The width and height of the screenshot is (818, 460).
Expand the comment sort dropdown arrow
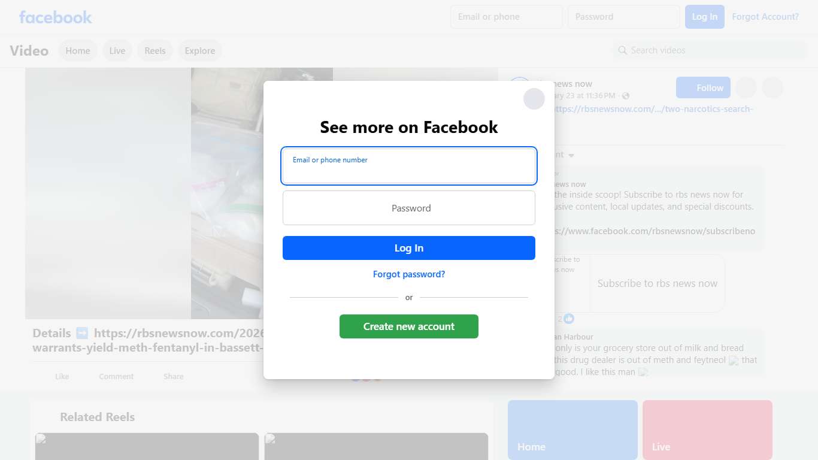(x=571, y=155)
